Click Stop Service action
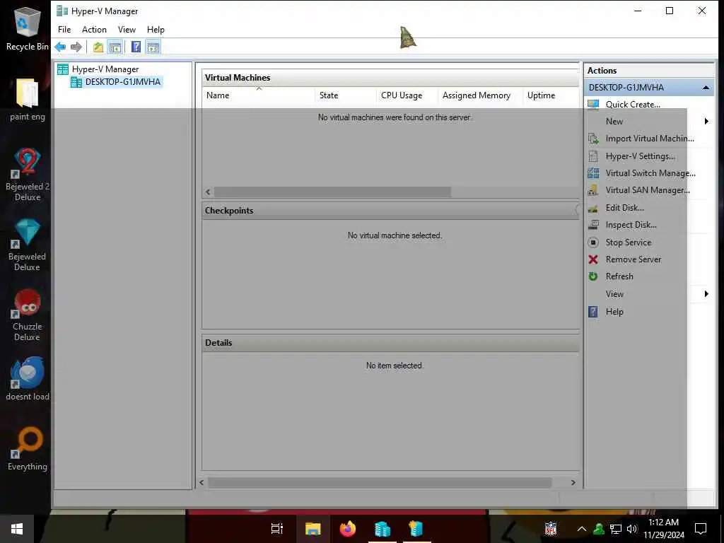 629,243
